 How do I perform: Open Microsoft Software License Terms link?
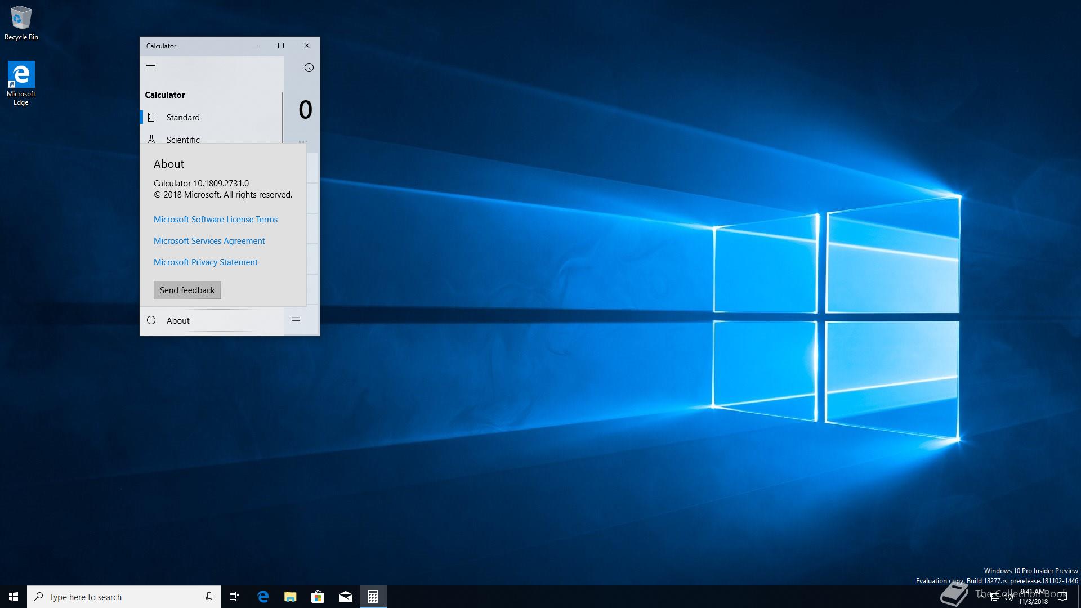tap(216, 220)
